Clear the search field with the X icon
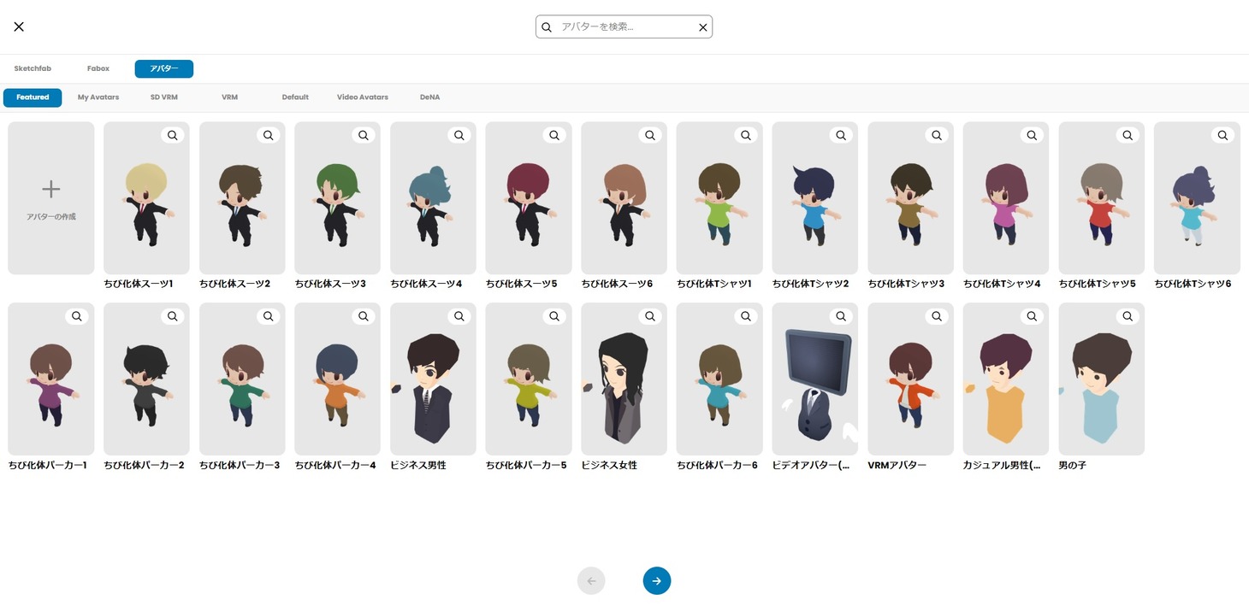This screenshot has height=611, width=1249. [x=703, y=27]
